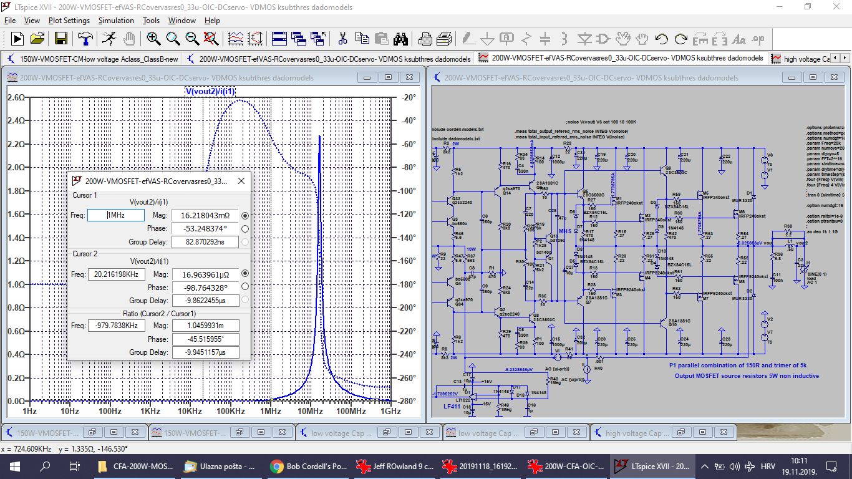Viewport: 852px width, 479px height.
Task: Switch to 150W-VMOSFET-CM-low voltage tab
Action: 94,58
